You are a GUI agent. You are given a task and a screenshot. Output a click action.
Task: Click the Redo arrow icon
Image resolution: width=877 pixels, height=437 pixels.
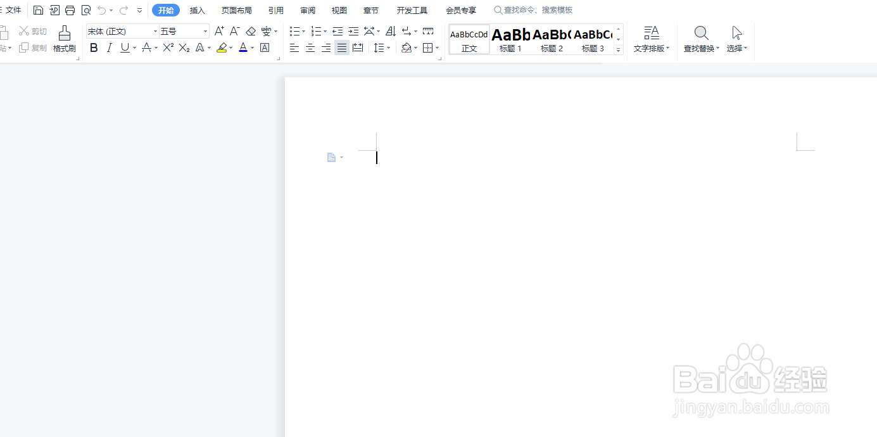[123, 10]
